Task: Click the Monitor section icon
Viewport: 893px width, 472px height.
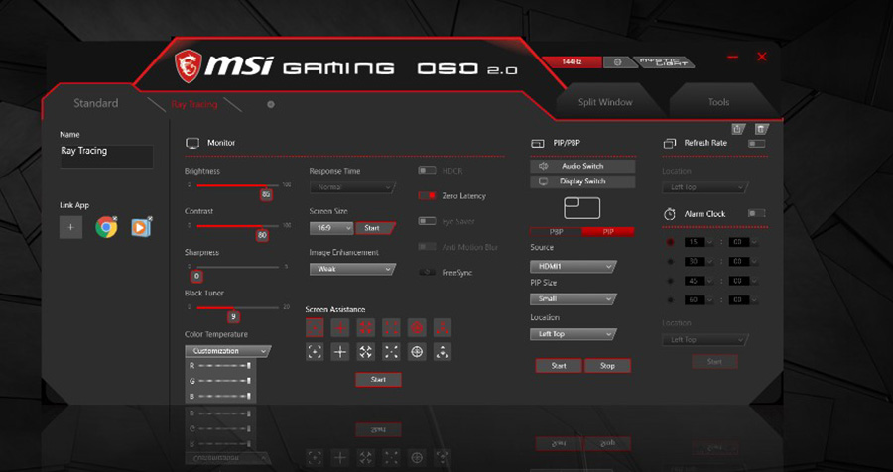Action: (192, 143)
